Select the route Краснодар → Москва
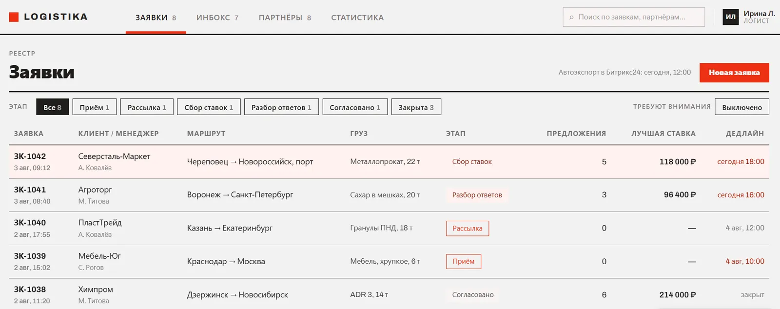The width and height of the screenshot is (780, 309). (x=226, y=262)
